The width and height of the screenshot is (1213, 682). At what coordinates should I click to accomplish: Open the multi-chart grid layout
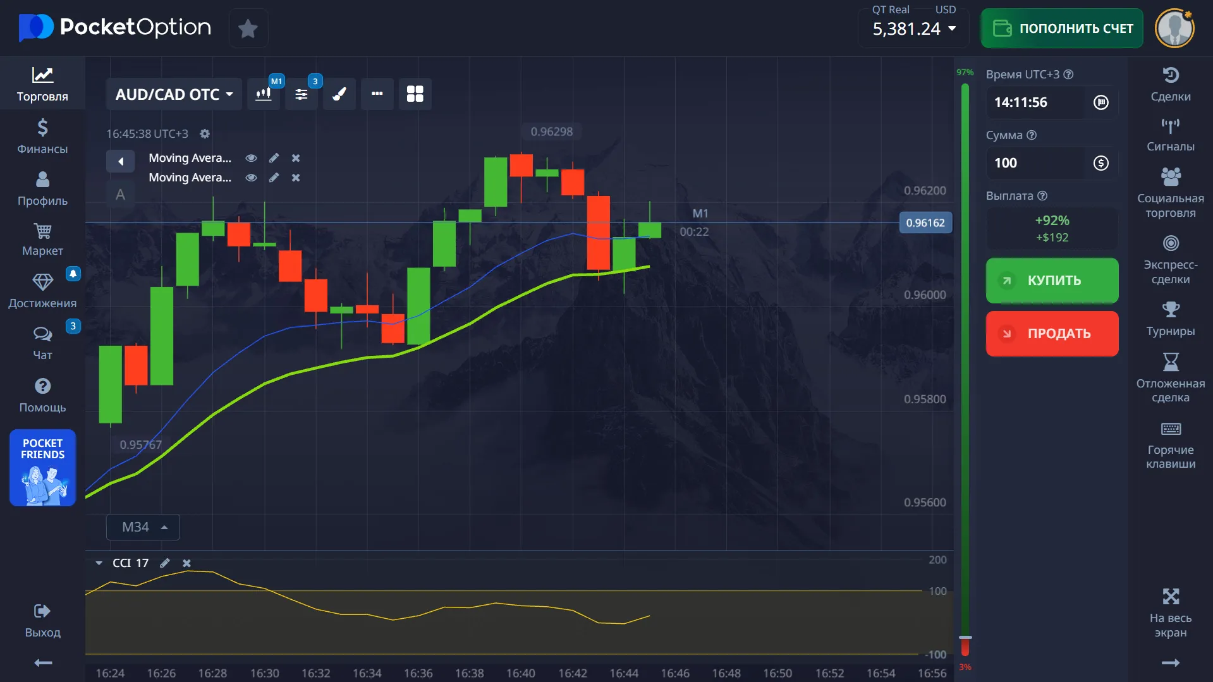pyautogui.click(x=415, y=94)
